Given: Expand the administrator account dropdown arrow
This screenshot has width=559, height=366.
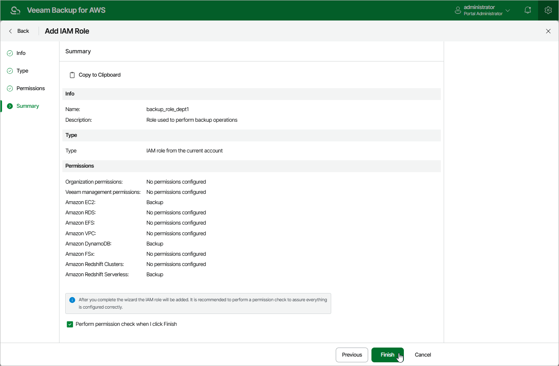Looking at the screenshot, I should click(x=508, y=11).
